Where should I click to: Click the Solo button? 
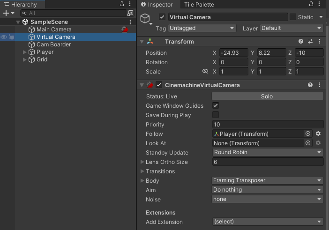click(267, 96)
